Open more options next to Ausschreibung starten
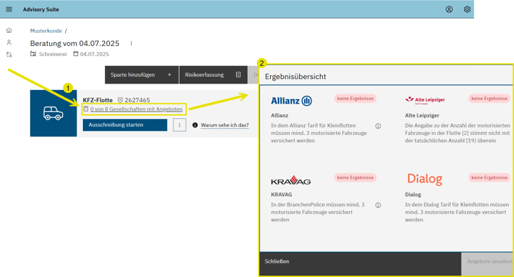Screen dimensions: 514x277 point(180,125)
